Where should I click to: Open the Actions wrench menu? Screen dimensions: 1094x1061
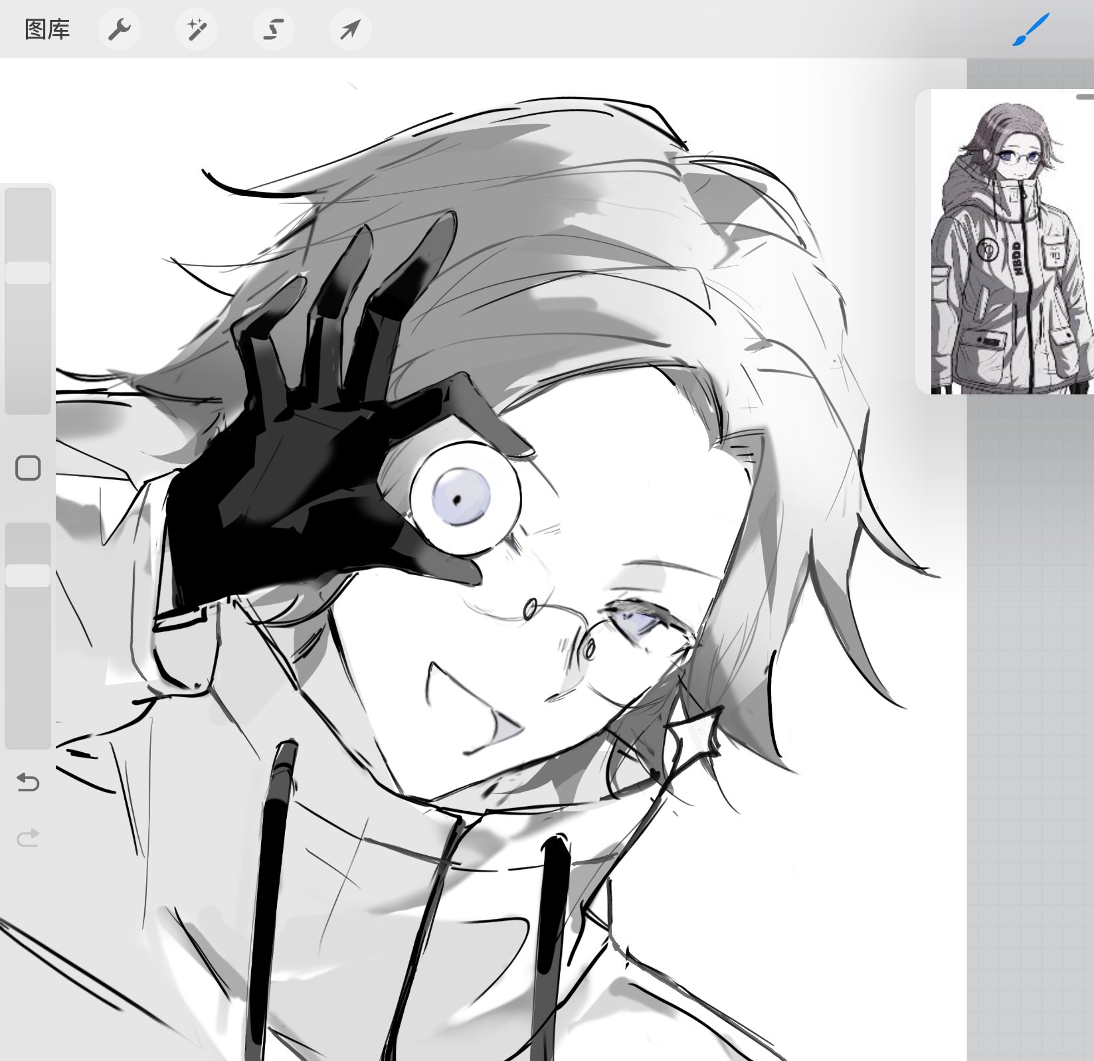click(x=120, y=30)
